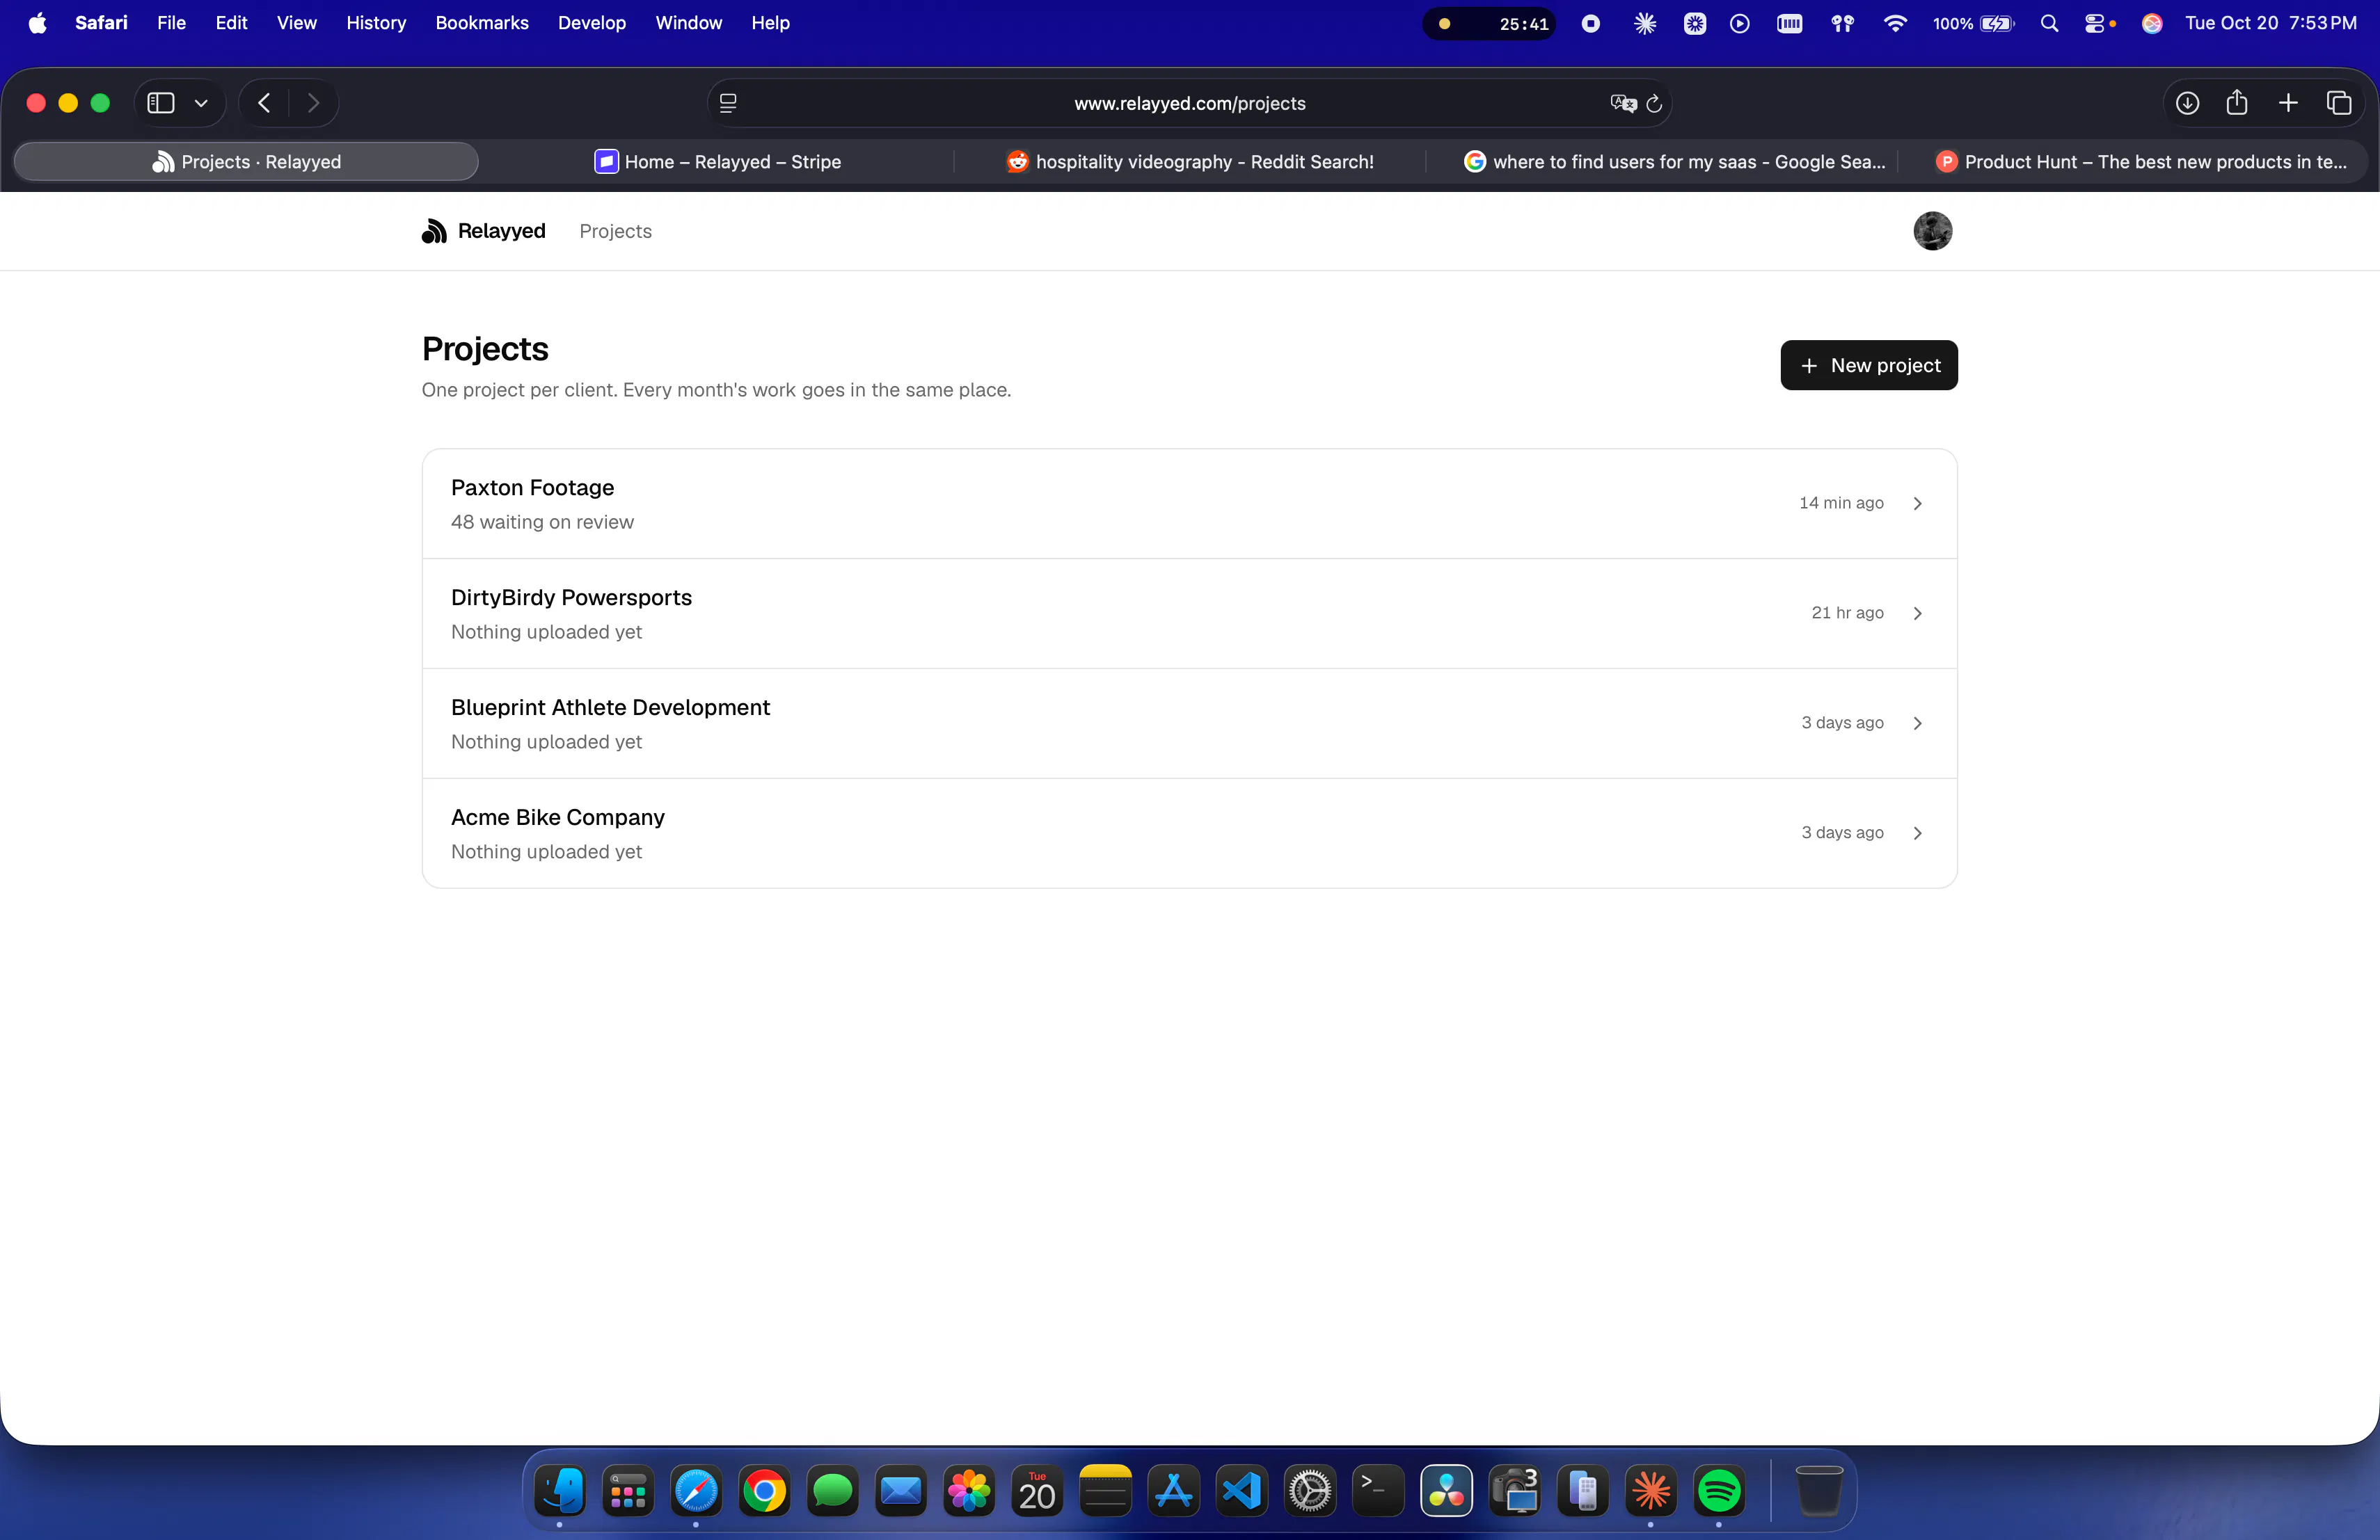Show Safari downloads
2380x1540 pixels.
2187,103
